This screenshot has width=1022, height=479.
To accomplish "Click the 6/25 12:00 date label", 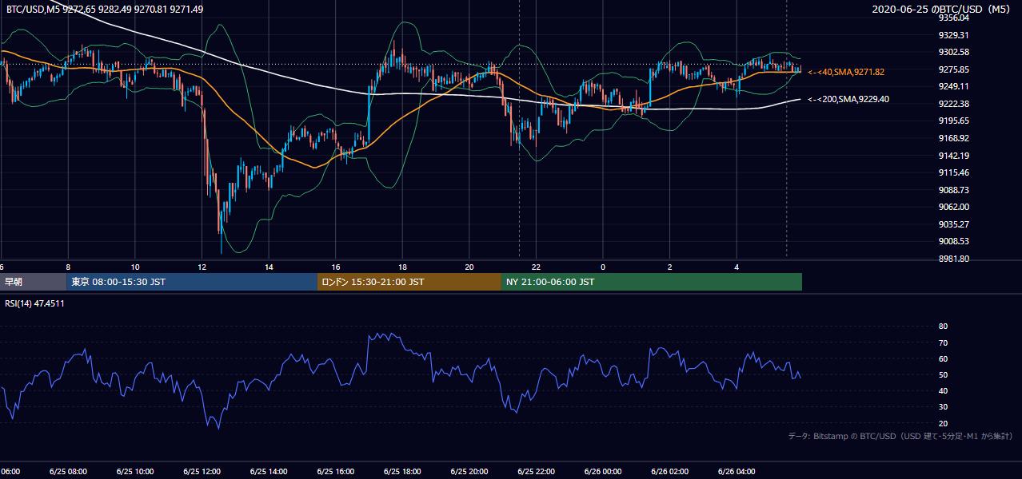I will pos(202,472).
